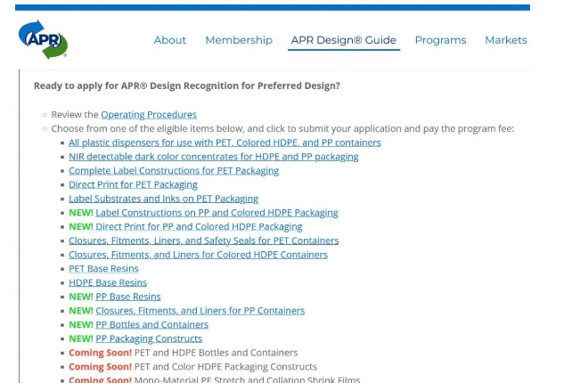Open Closures, Fitments, and Liners for PP Containers
The height and width of the screenshot is (391, 564).
200,311
